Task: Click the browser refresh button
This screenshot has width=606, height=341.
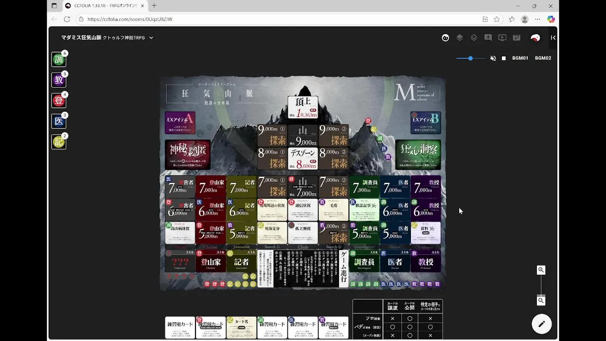Action: (67, 19)
